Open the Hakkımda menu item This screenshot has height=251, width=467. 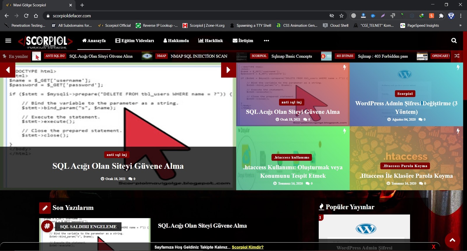[x=176, y=41]
